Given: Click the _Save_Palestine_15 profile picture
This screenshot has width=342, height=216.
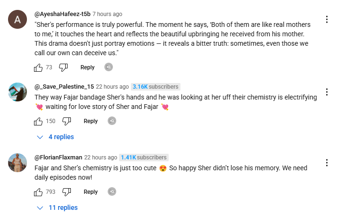Looking at the screenshot, I should tap(17, 92).
